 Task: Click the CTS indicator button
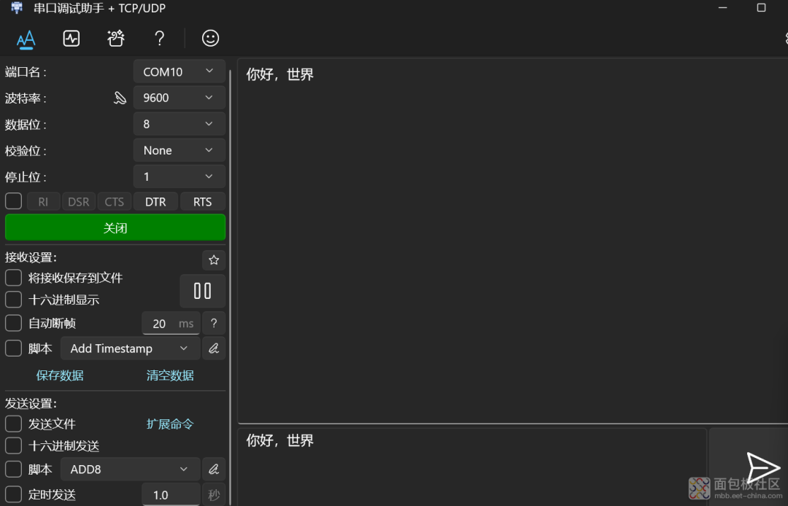114,201
